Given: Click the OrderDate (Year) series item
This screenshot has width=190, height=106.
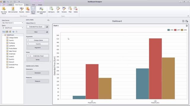Looking at the screenshot, I should pyautogui.click(x=38, y=56).
